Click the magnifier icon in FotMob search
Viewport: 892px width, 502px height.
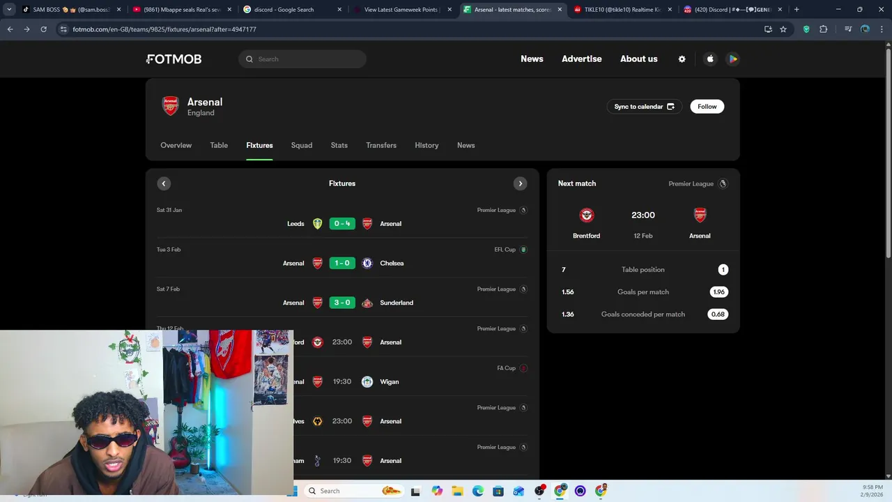pyautogui.click(x=249, y=59)
